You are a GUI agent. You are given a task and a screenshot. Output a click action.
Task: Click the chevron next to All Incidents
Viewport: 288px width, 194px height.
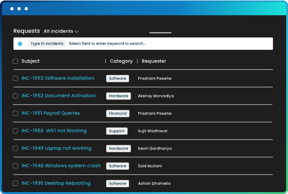point(77,32)
